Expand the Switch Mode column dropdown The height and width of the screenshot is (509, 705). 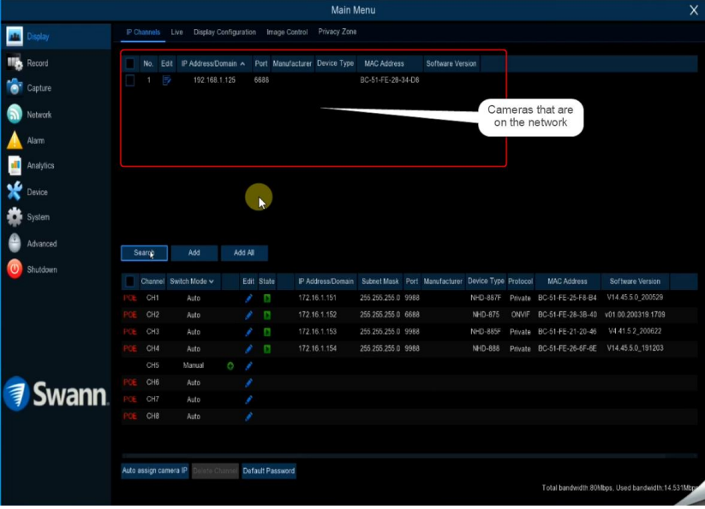[x=211, y=281]
